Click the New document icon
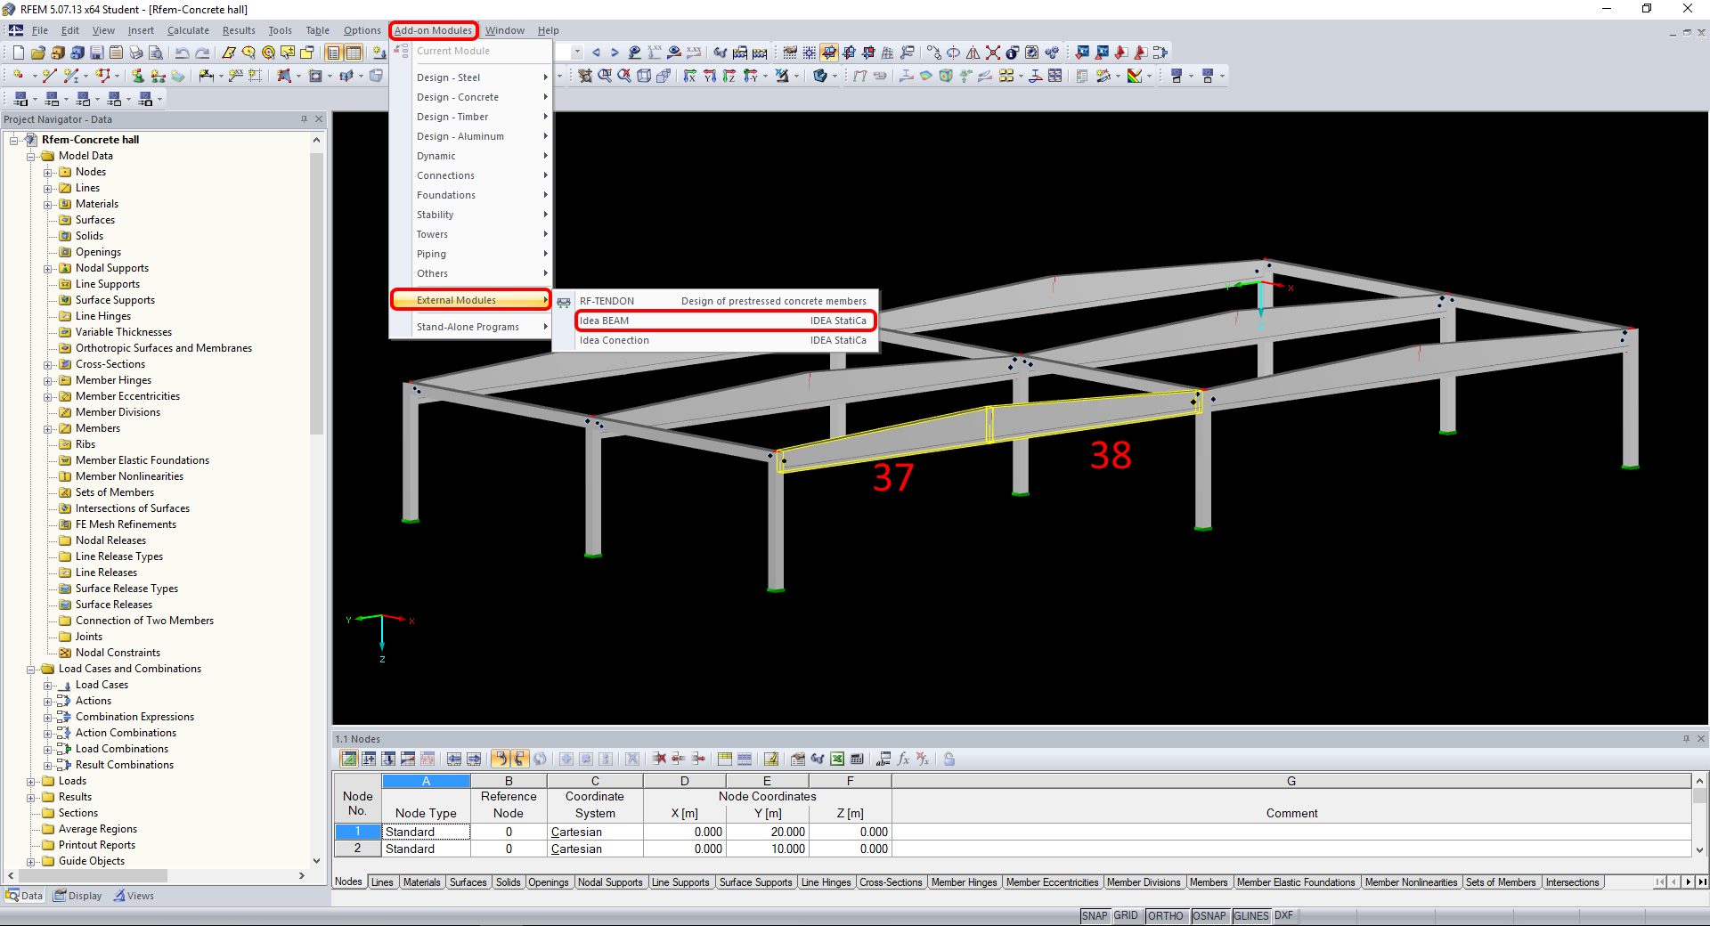This screenshot has width=1710, height=926. [18, 53]
